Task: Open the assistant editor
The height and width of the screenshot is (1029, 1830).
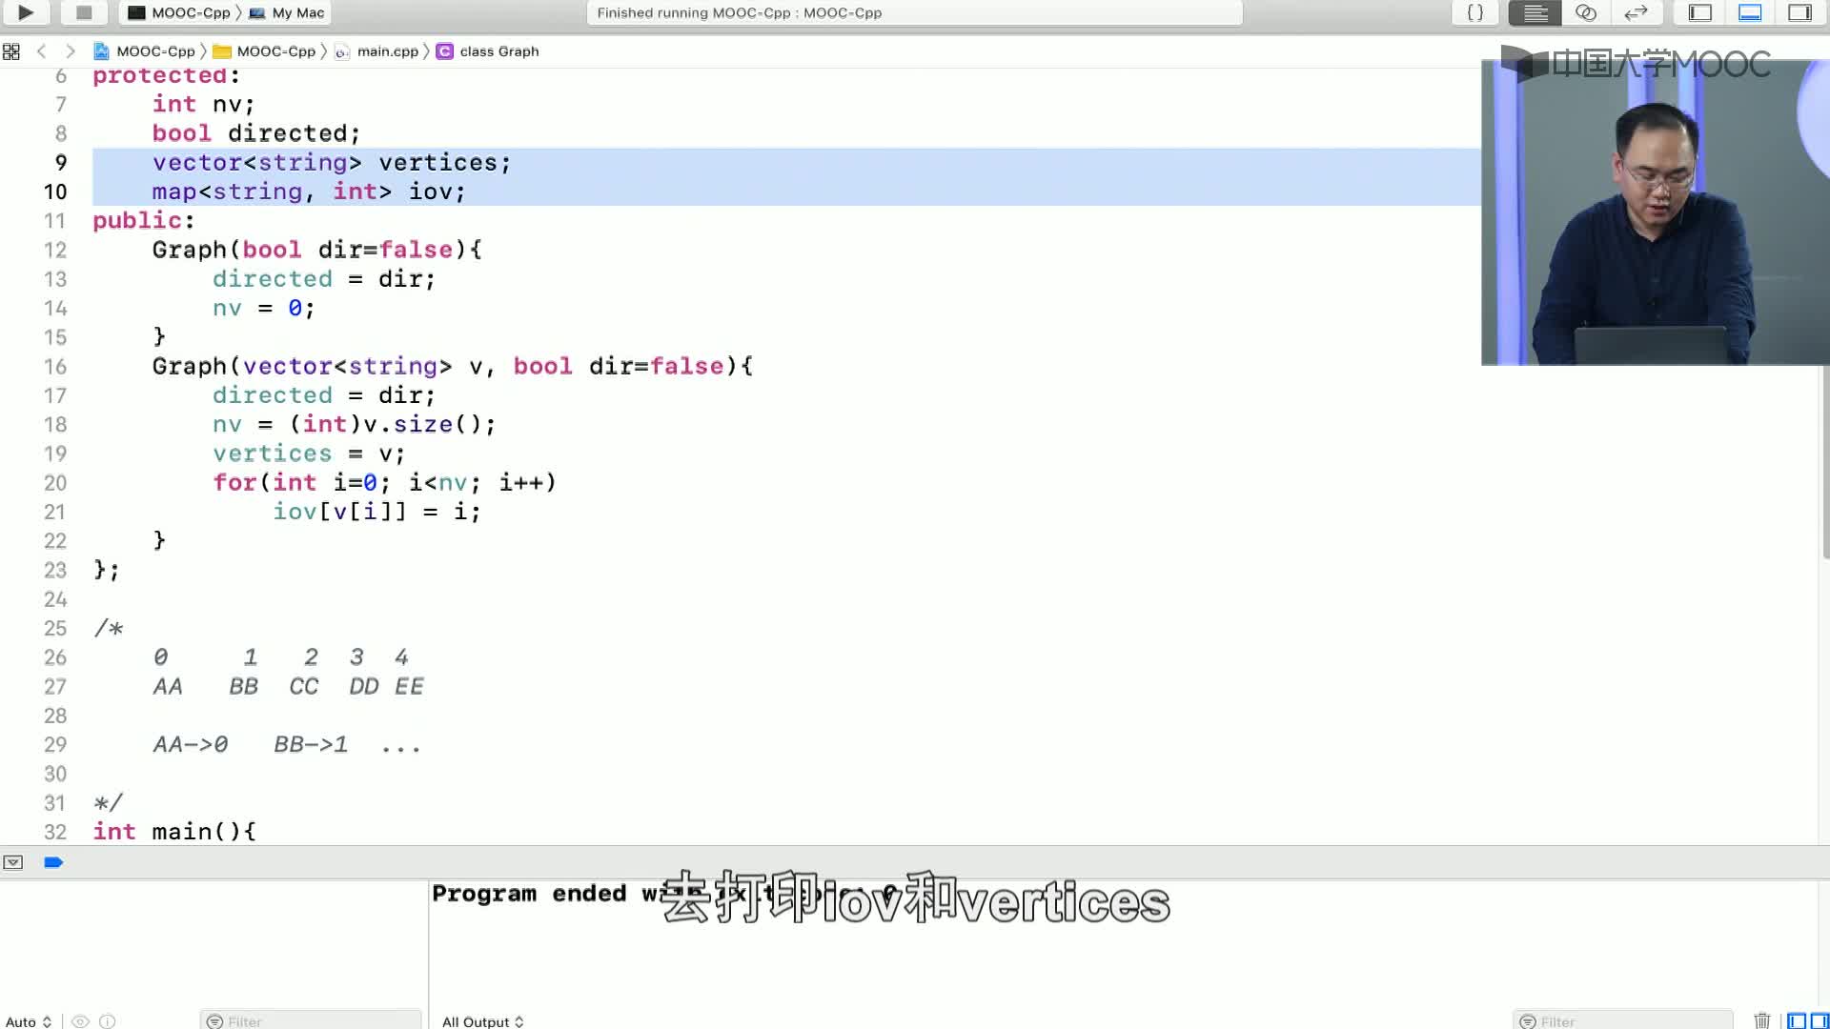Action: tap(1586, 12)
